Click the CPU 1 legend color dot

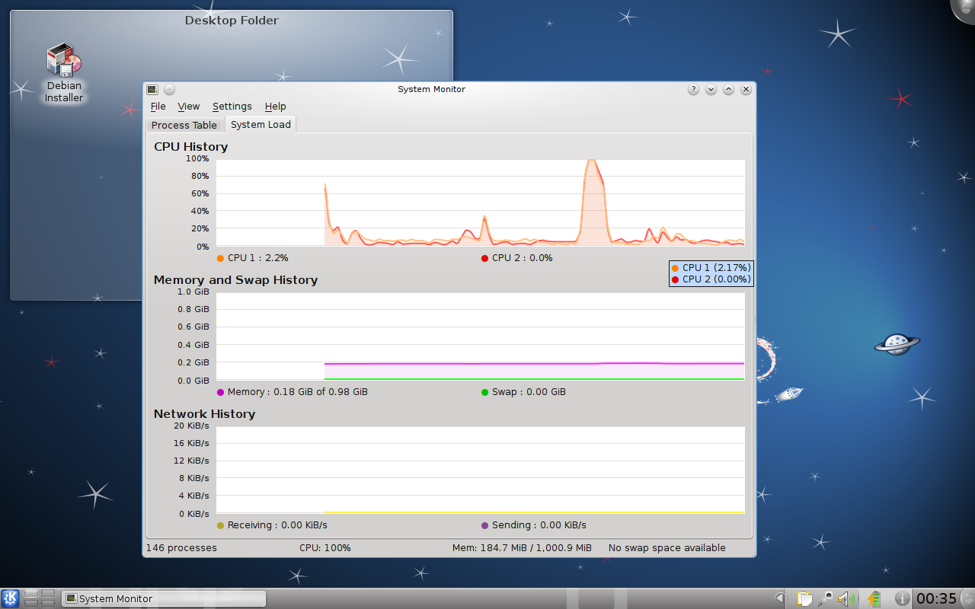pos(219,258)
